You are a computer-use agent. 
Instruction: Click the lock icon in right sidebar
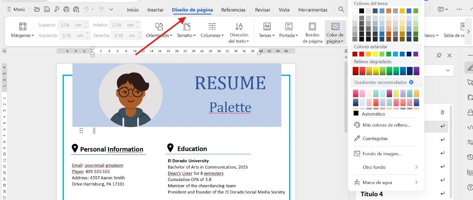[470, 112]
